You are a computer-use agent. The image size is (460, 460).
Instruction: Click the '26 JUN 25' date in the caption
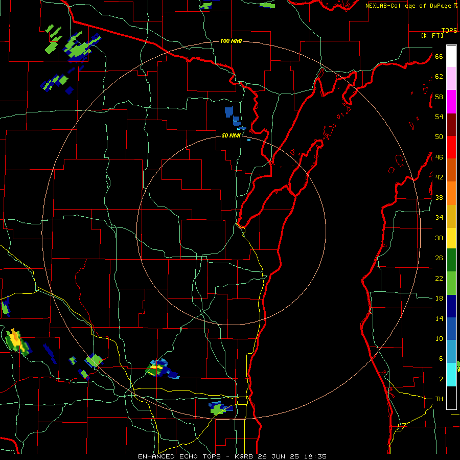(279, 456)
